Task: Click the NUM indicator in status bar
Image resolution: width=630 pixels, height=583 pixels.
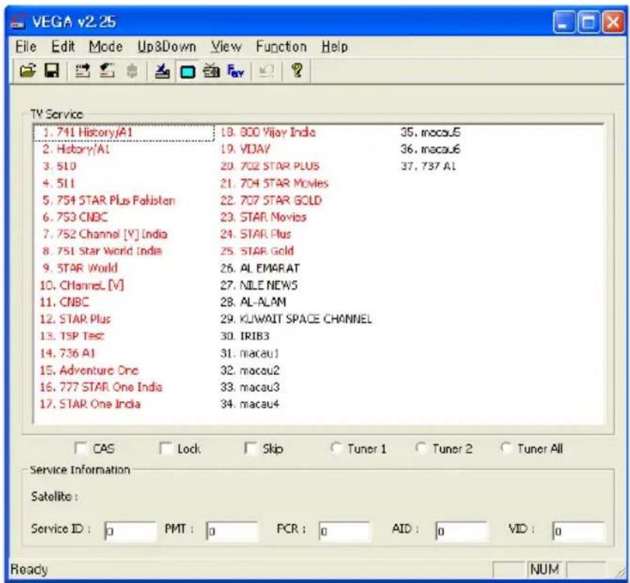Action: 545,570
